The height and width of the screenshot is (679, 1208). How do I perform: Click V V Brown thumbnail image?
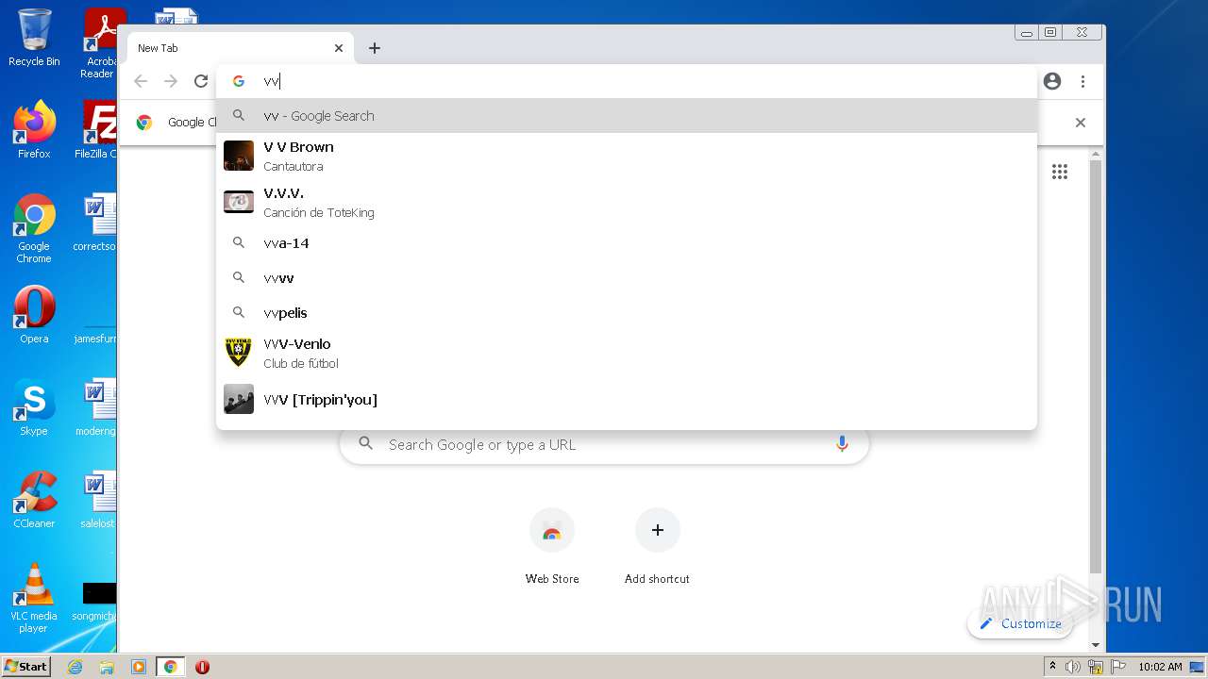[239, 156]
